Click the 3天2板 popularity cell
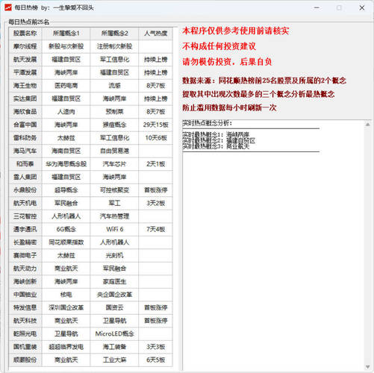This screenshot has height=373, width=374. pyautogui.click(x=156, y=203)
